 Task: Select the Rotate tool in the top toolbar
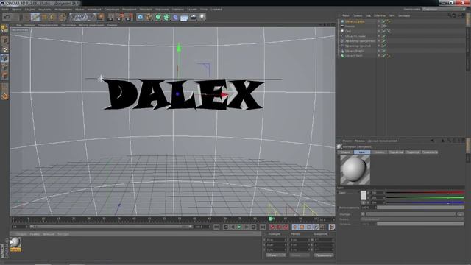[x=52, y=17]
